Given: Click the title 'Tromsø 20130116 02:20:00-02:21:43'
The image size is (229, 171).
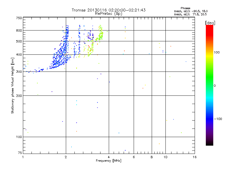Looking at the screenshot, I should tap(108, 10).
